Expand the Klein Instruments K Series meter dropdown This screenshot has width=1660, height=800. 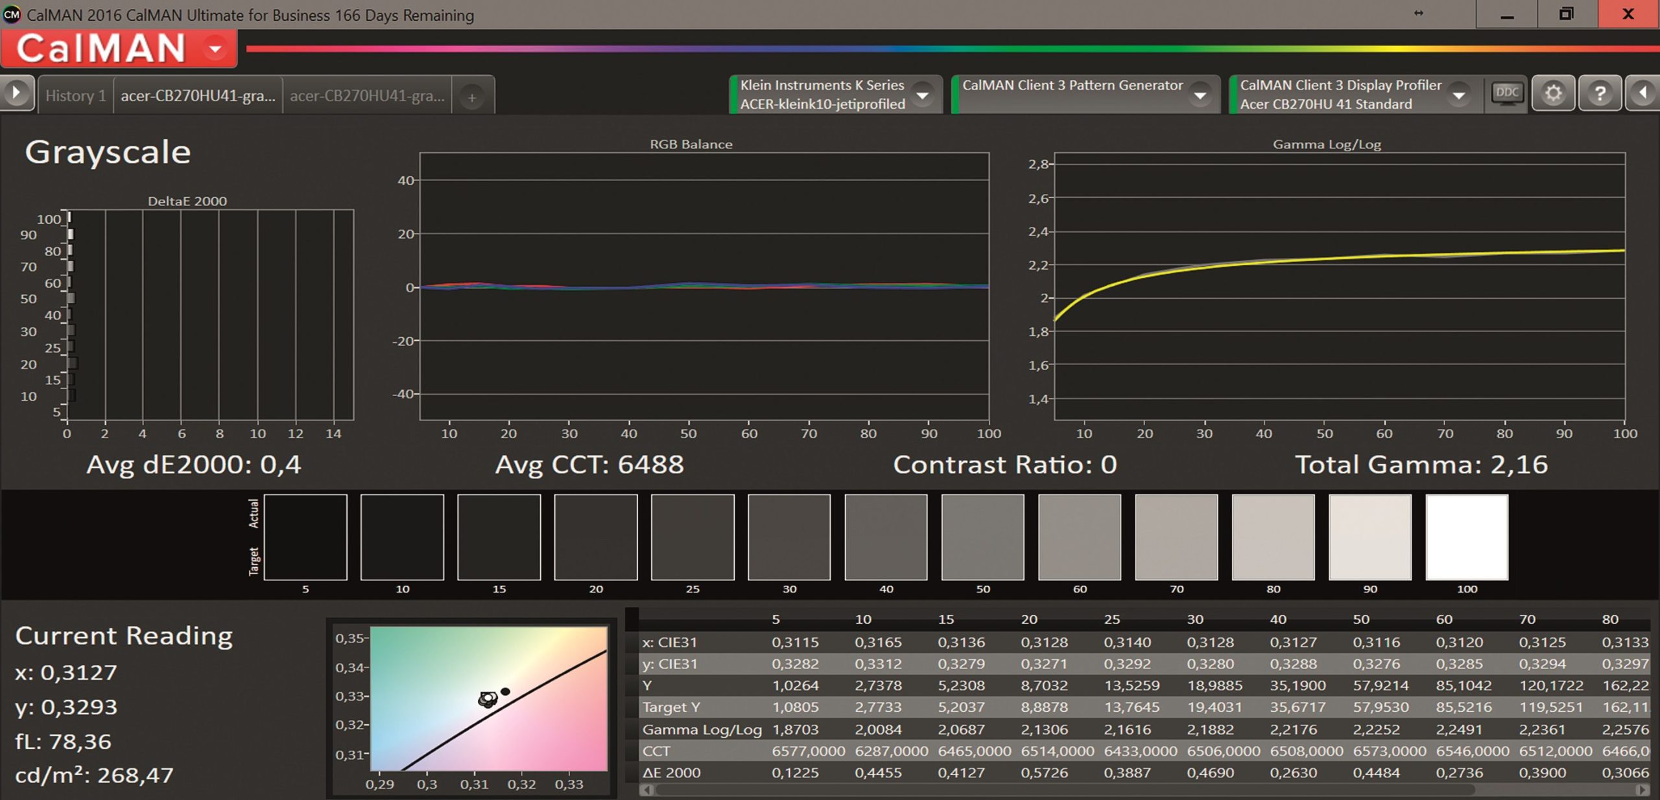pos(921,95)
